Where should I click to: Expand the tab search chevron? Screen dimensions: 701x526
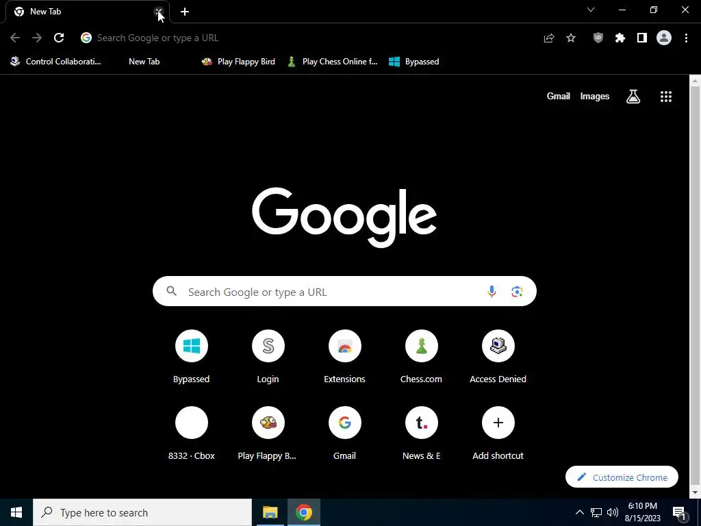591,10
